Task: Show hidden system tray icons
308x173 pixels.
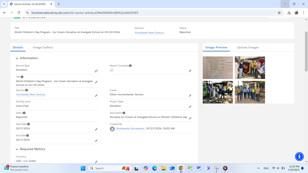Action: [258, 168]
